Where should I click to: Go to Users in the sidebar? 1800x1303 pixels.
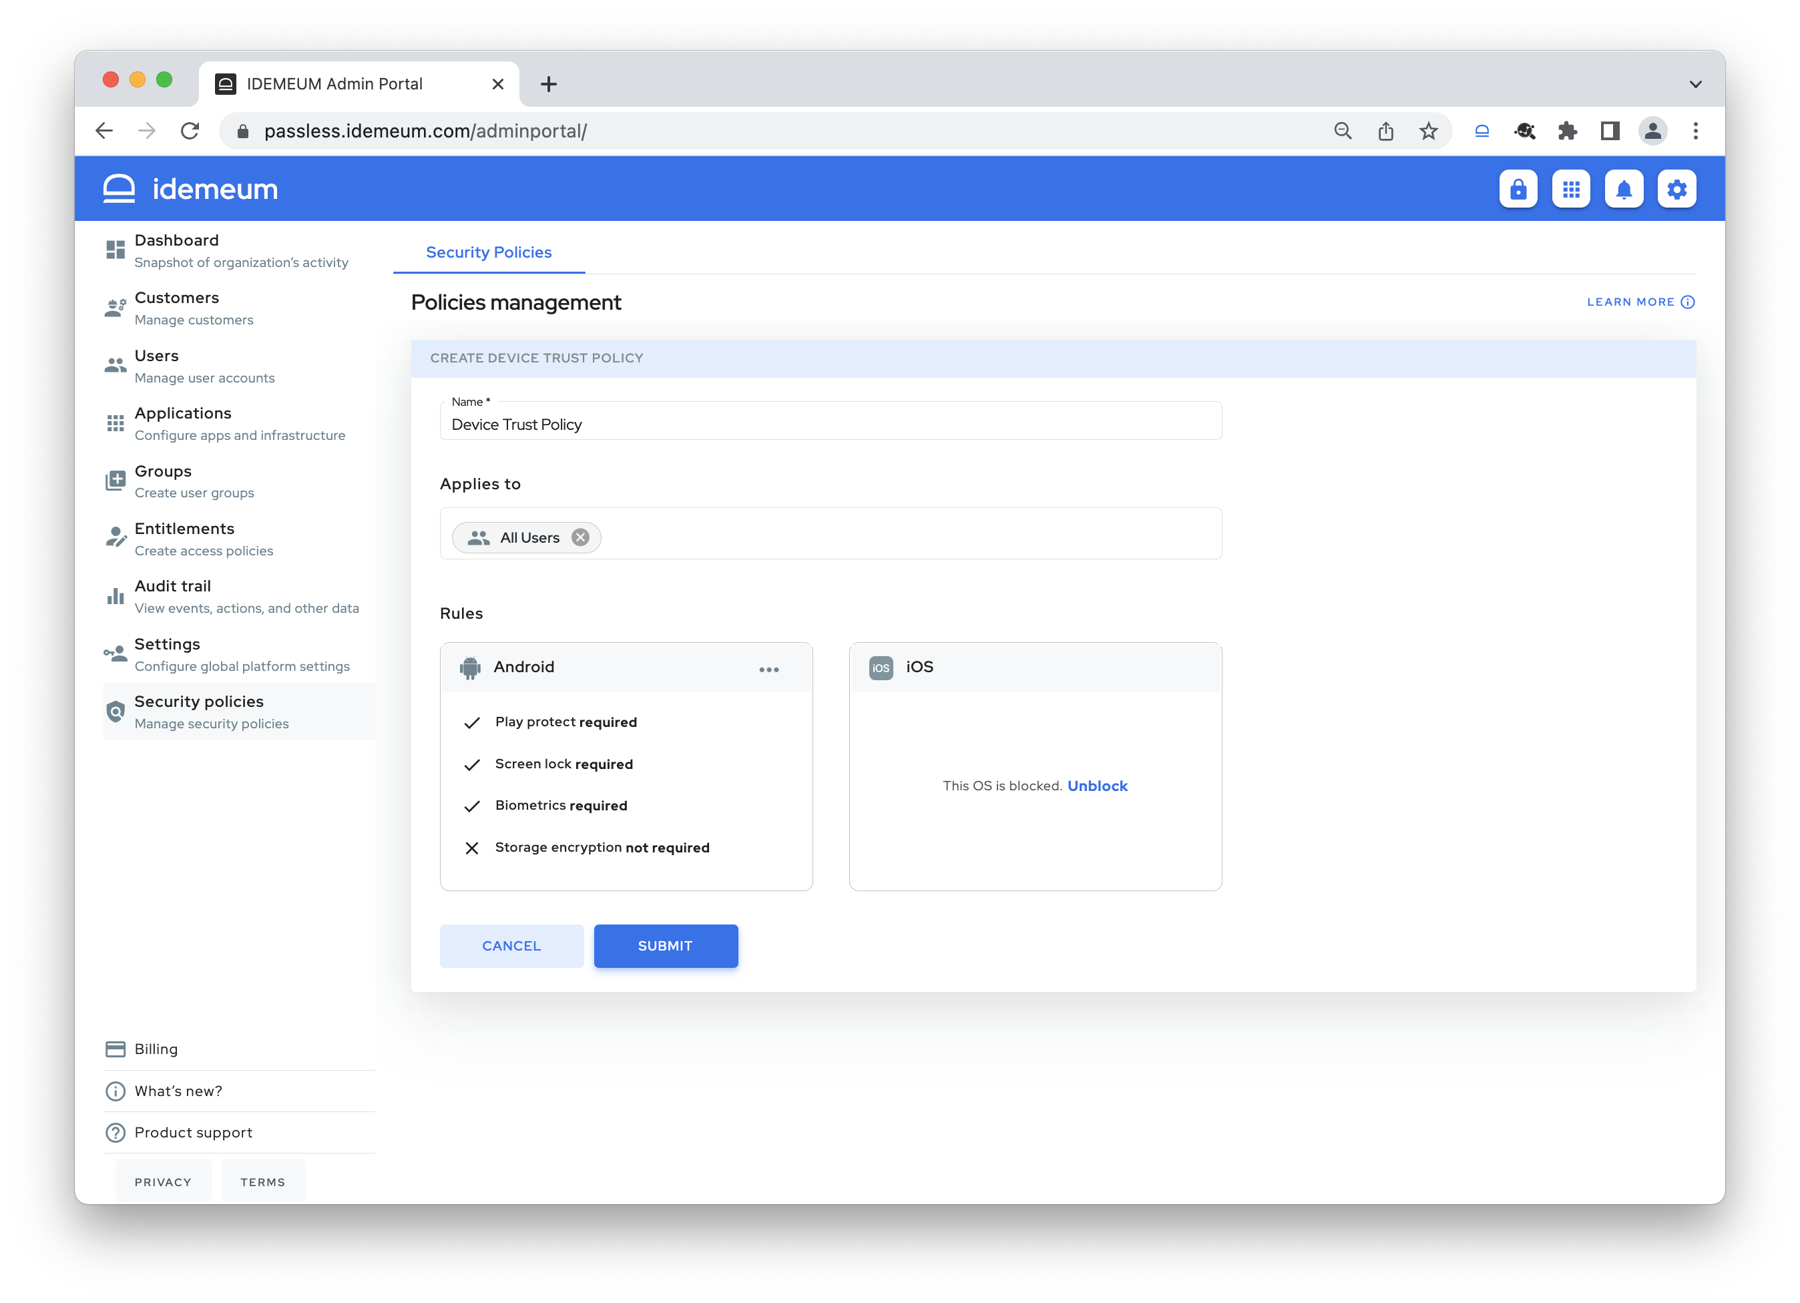pyautogui.click(x=239, y=366)
